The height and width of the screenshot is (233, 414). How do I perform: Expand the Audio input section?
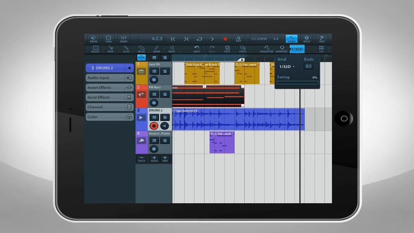point(109,78)
